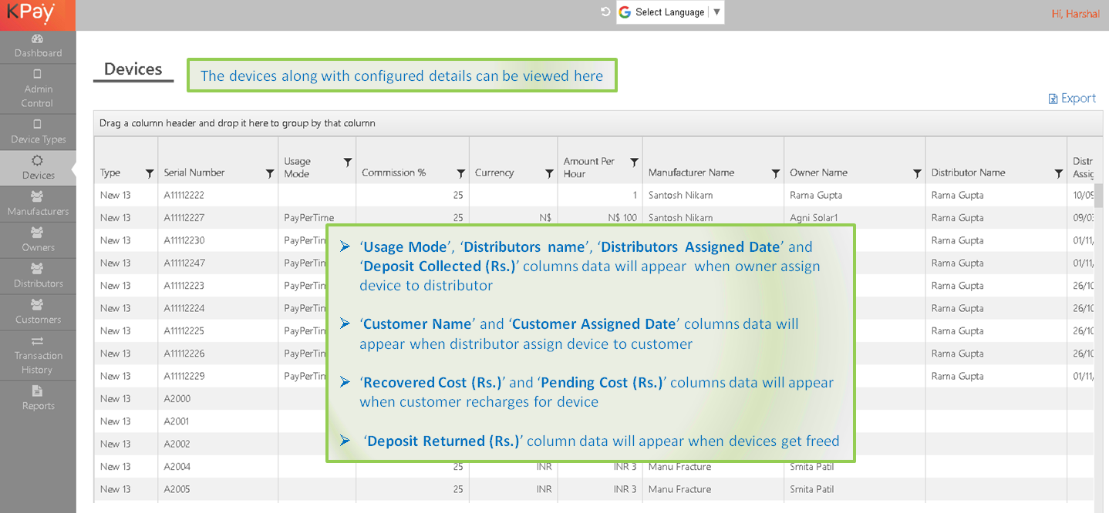Sort by Manufacturer Name column header

(x=691, y=173)
